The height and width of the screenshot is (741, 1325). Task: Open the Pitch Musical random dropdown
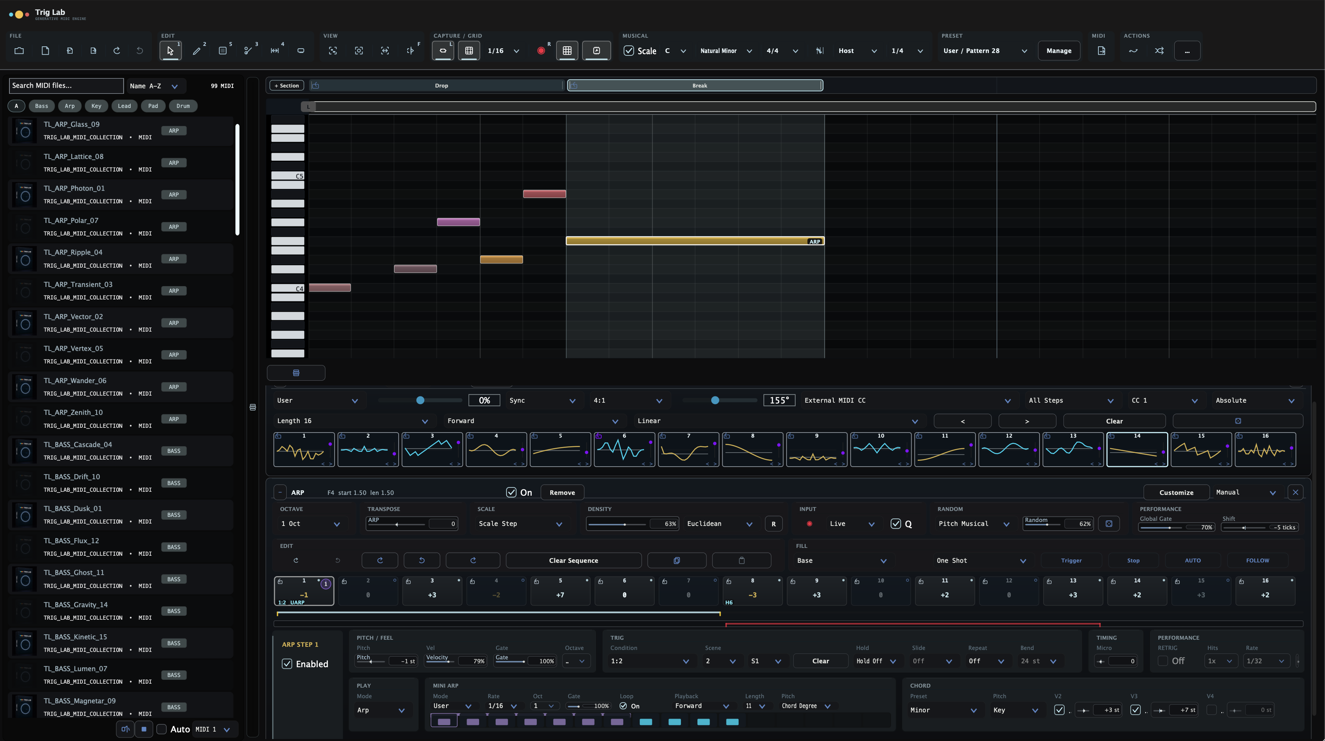point(974,524)
